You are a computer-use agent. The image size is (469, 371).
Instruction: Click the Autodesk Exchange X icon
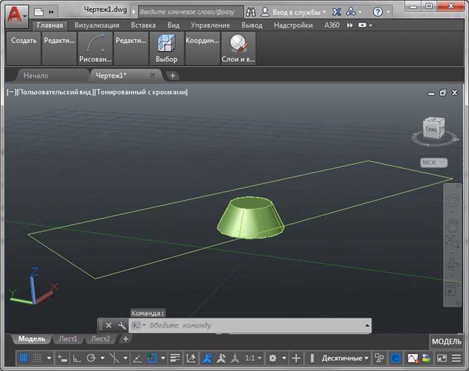[337, 12]
